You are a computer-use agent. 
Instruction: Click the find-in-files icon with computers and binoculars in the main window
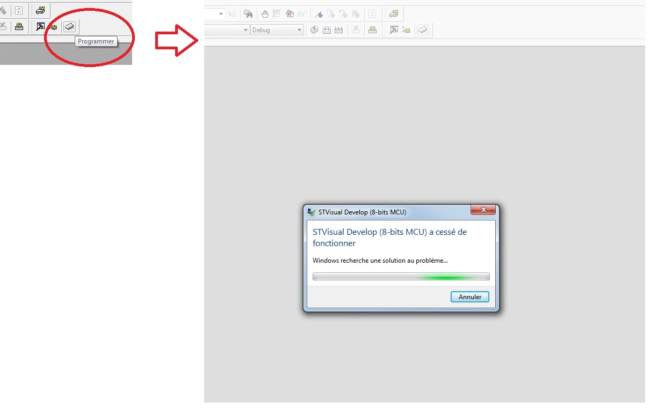[x=248, y=14]
